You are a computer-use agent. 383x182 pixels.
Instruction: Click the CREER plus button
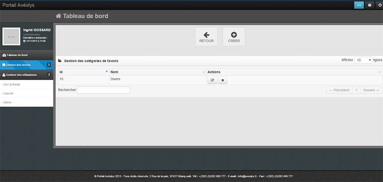pyautogui.click(x=234, y=37)
